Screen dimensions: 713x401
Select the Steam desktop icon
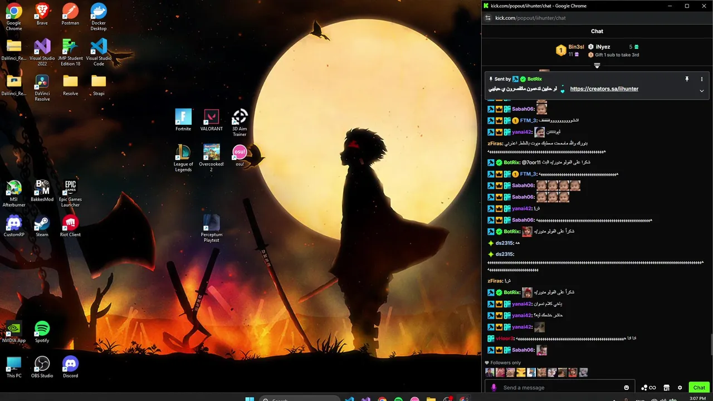pyautogui.click(x=42, y=226)
